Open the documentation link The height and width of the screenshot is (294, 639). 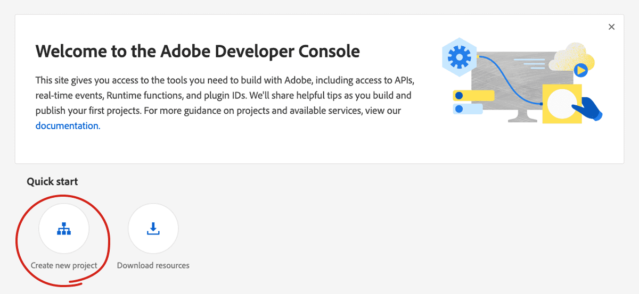(x=68, y=126)
